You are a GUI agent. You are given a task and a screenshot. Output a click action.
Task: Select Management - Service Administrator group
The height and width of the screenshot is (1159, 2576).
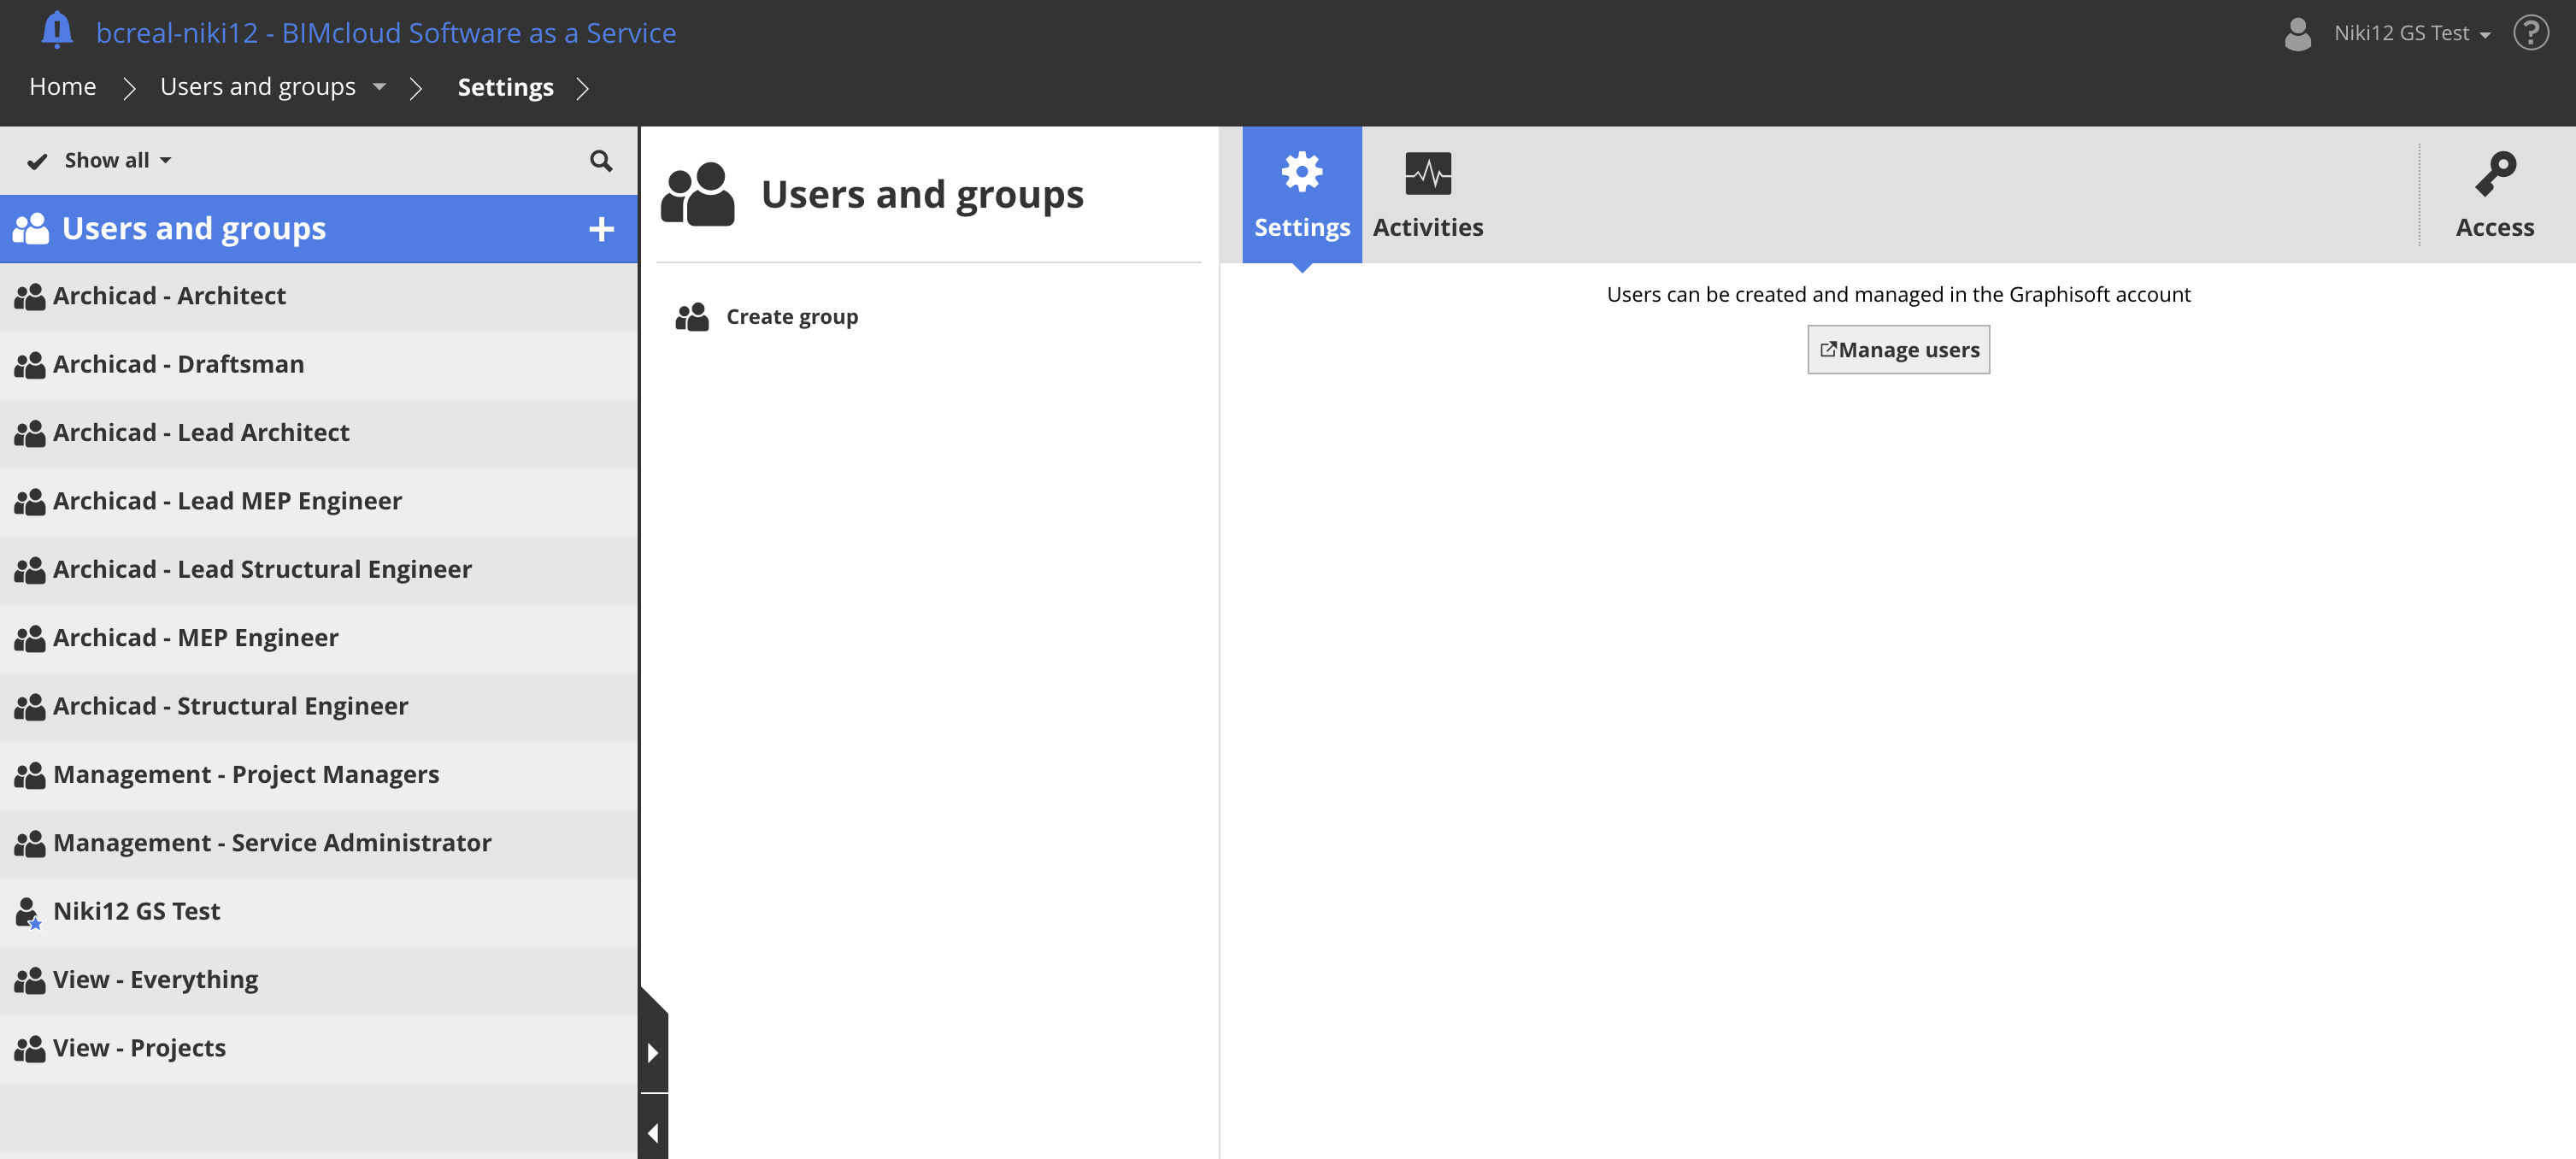point(319,843)
